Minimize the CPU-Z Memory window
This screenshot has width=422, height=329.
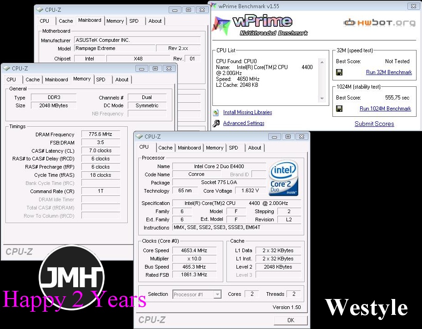[141, 69]
